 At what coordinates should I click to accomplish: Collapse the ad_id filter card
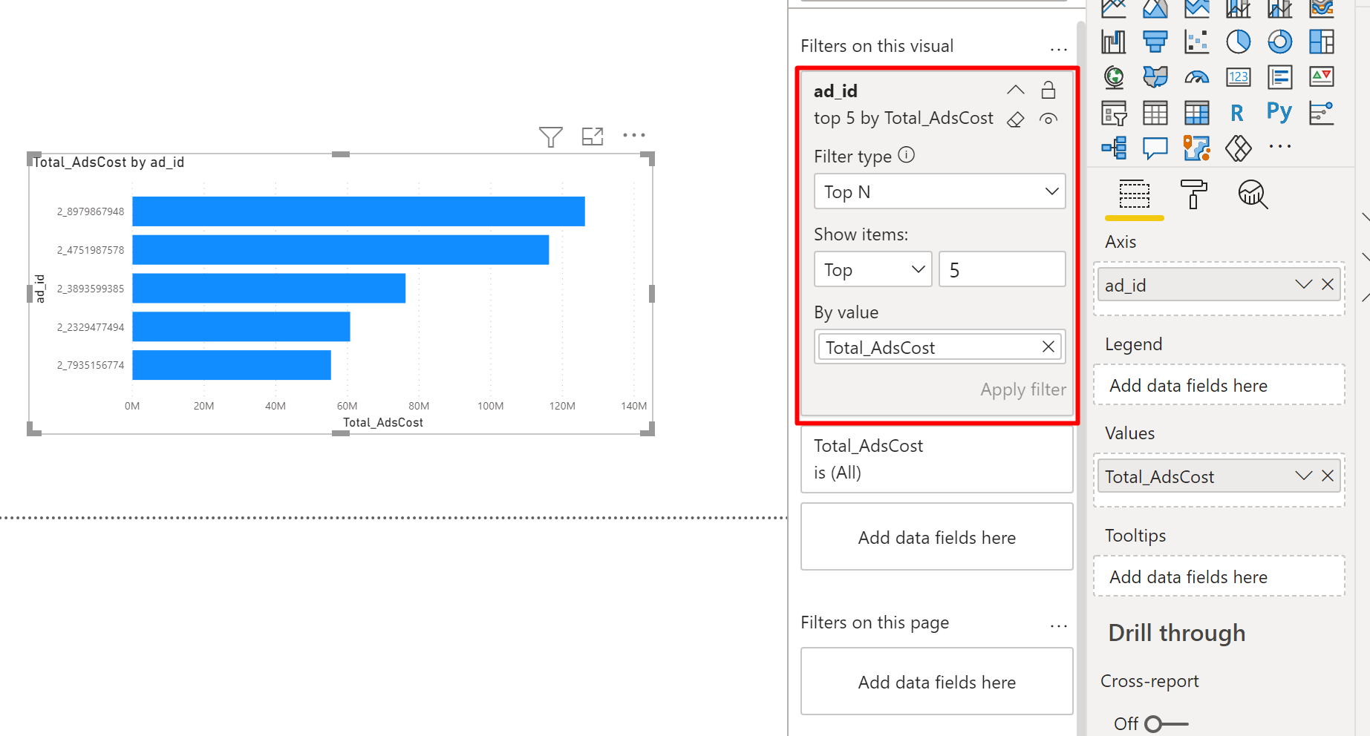[x=1015, y=91]
